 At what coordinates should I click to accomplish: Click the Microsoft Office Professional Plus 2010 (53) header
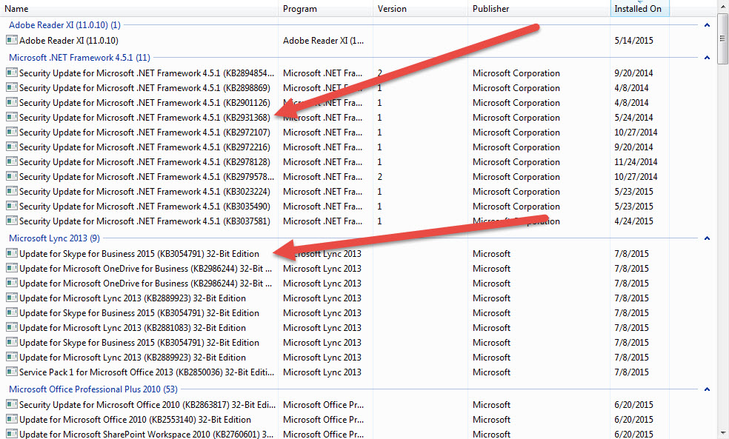pos(93,389)
